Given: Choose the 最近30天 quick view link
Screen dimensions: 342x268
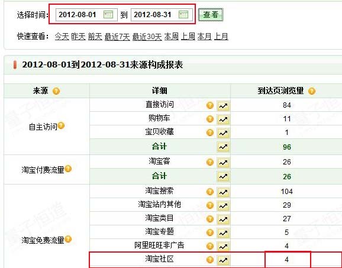Looking at the screenshot, I should (x=147, y=37).
